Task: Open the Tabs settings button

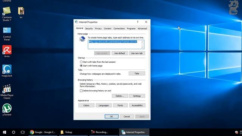Action: tap(137, 74)
